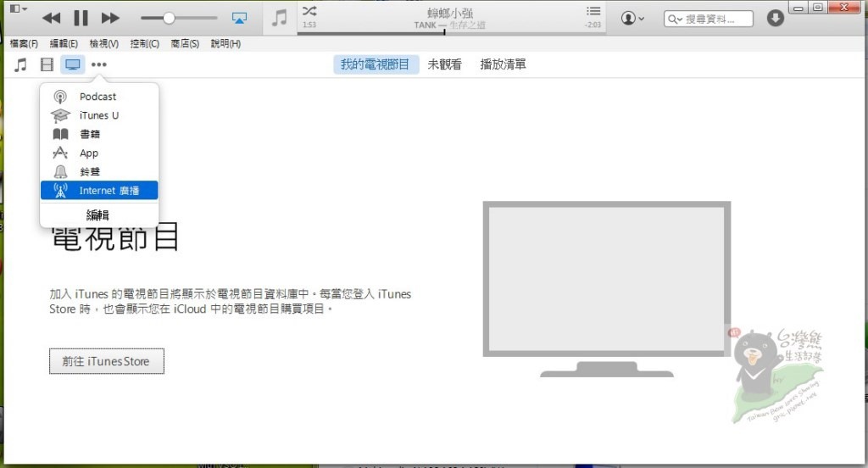868x468 pixels.
Task: Click the iTunes U graduation cap icon
Action: tap(60, 115)
